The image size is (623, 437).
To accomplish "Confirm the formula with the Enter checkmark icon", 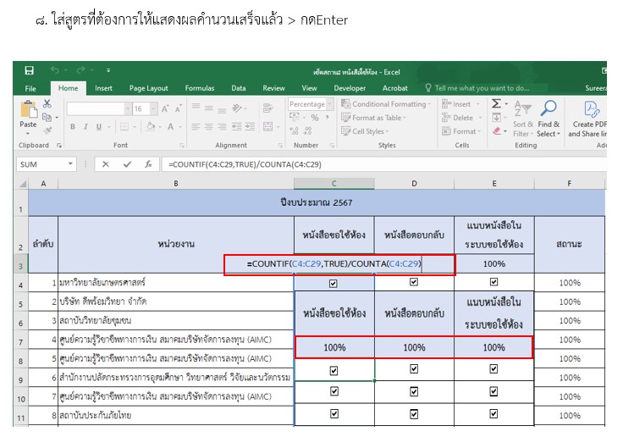I will click(x=126, y=164).
